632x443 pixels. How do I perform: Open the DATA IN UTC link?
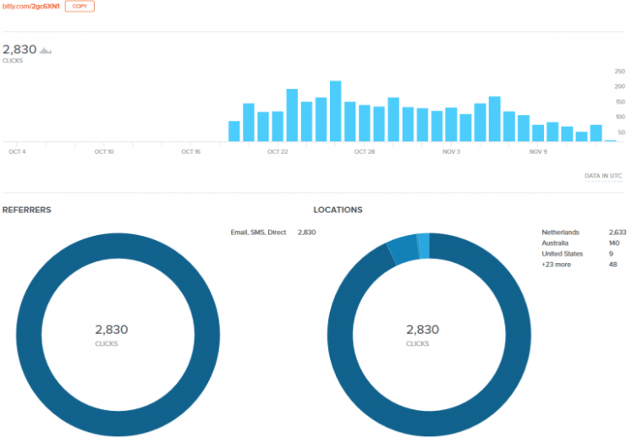pos(603,176)
